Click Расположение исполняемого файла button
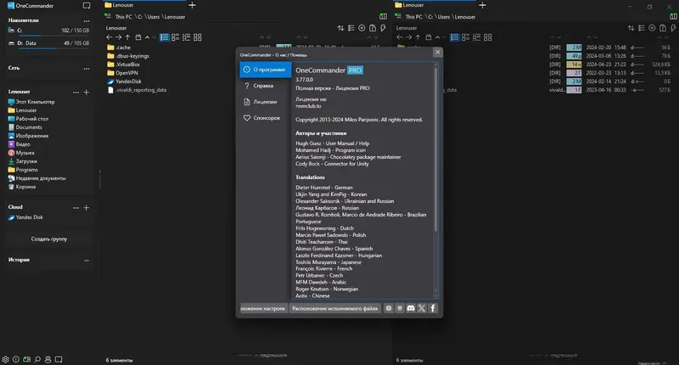Screen dimensions: 679x365 click(334, 308)
